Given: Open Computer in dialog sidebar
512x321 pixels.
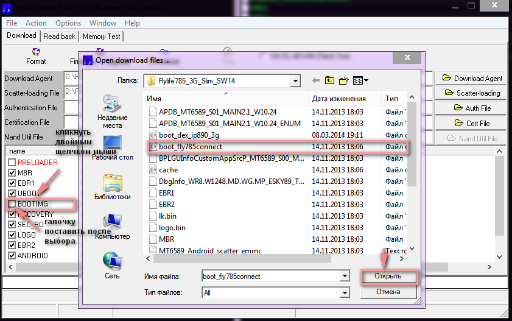Looking at the screenshot, I should click(112, 226).
